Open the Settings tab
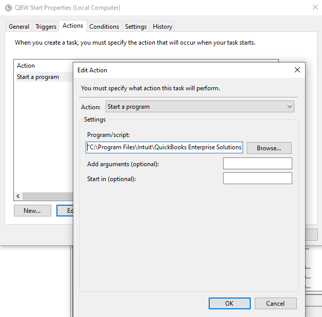Screen dimensions: 322x317 [x=136, y=27]
